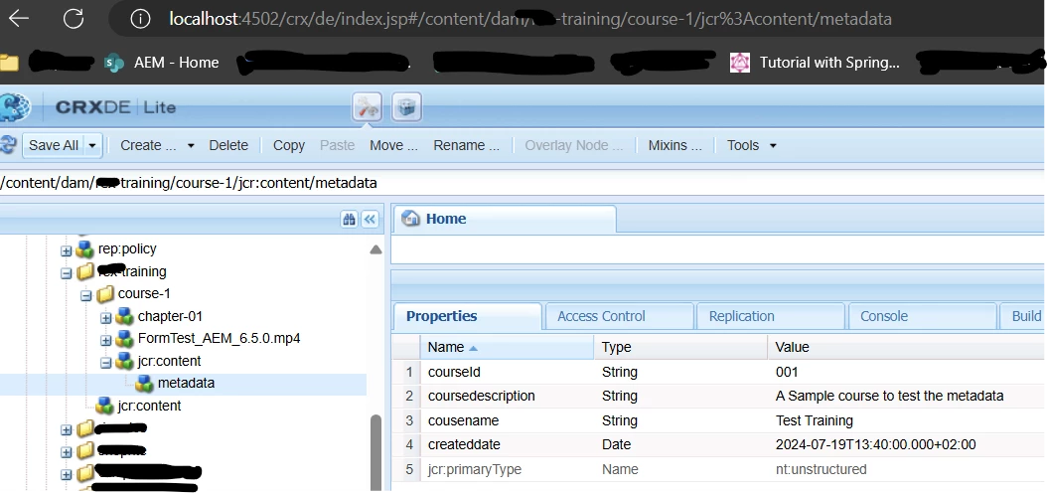Click the repository path field
The image size is (1047, 493).
[523, 182]
